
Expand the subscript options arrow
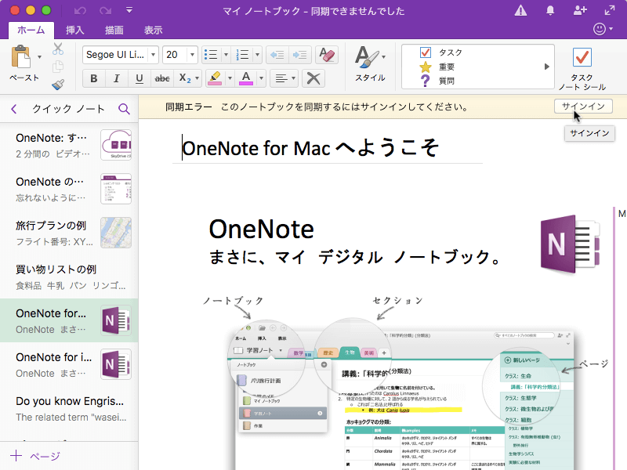pyautogui.click(x=197, y=78)
